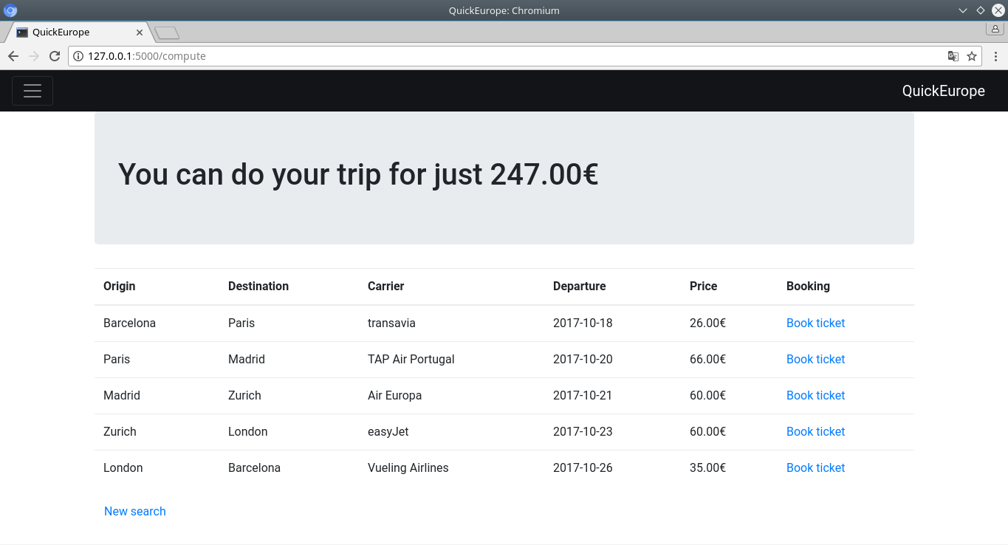This screenshot has height=545, width=1008.
Task: Click the browser back arrow
Action: (13, 56)
